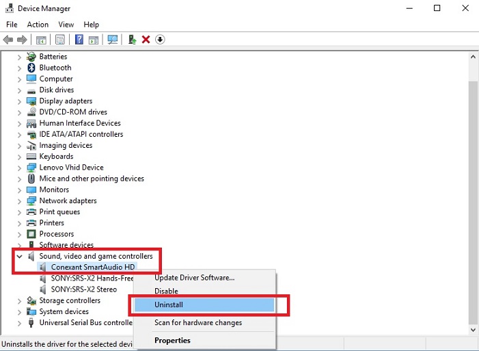
Task: Click the scrollbar down arrow
Action: pyautogui.click(x=473, y=330)
